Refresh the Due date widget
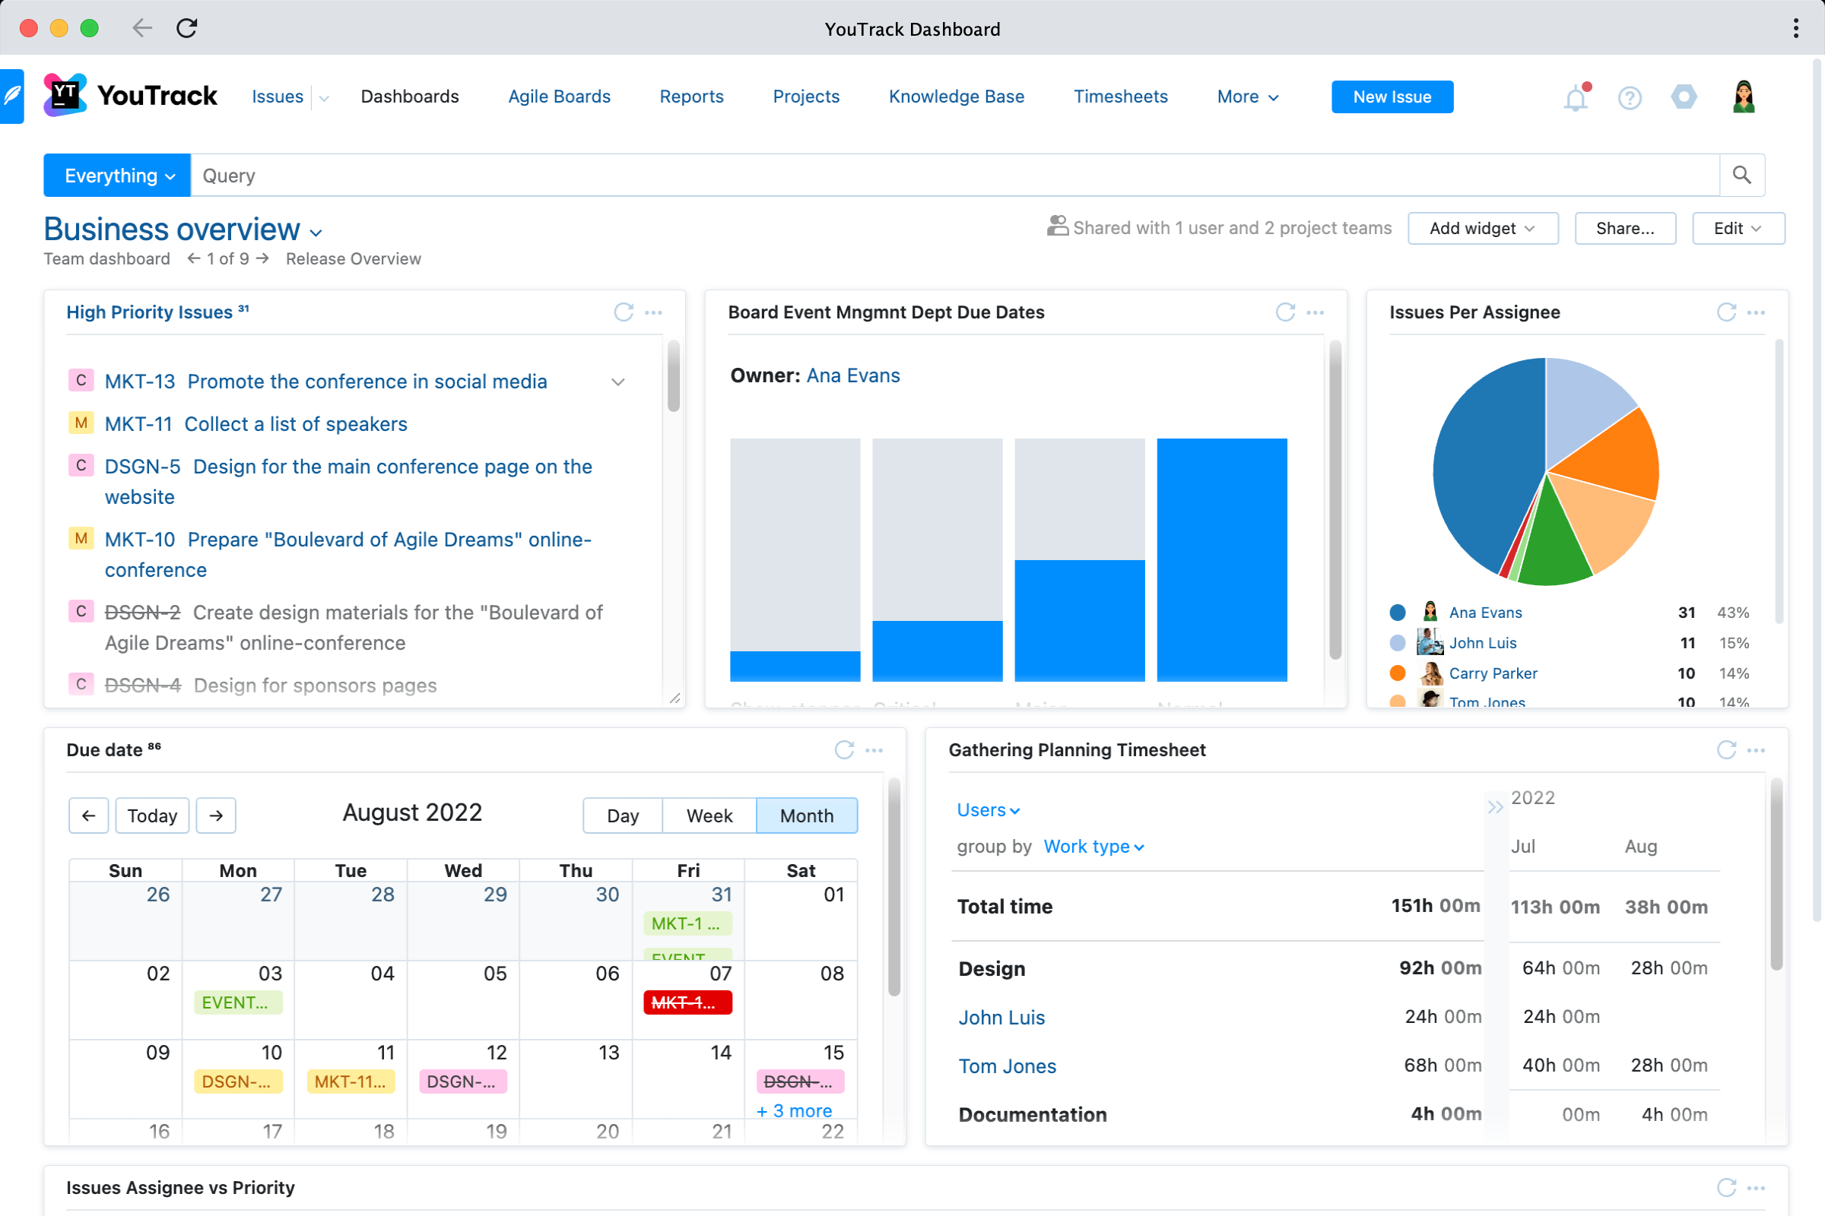Viewport: 1825px width, 1216px height. click(x=844, y=750)
